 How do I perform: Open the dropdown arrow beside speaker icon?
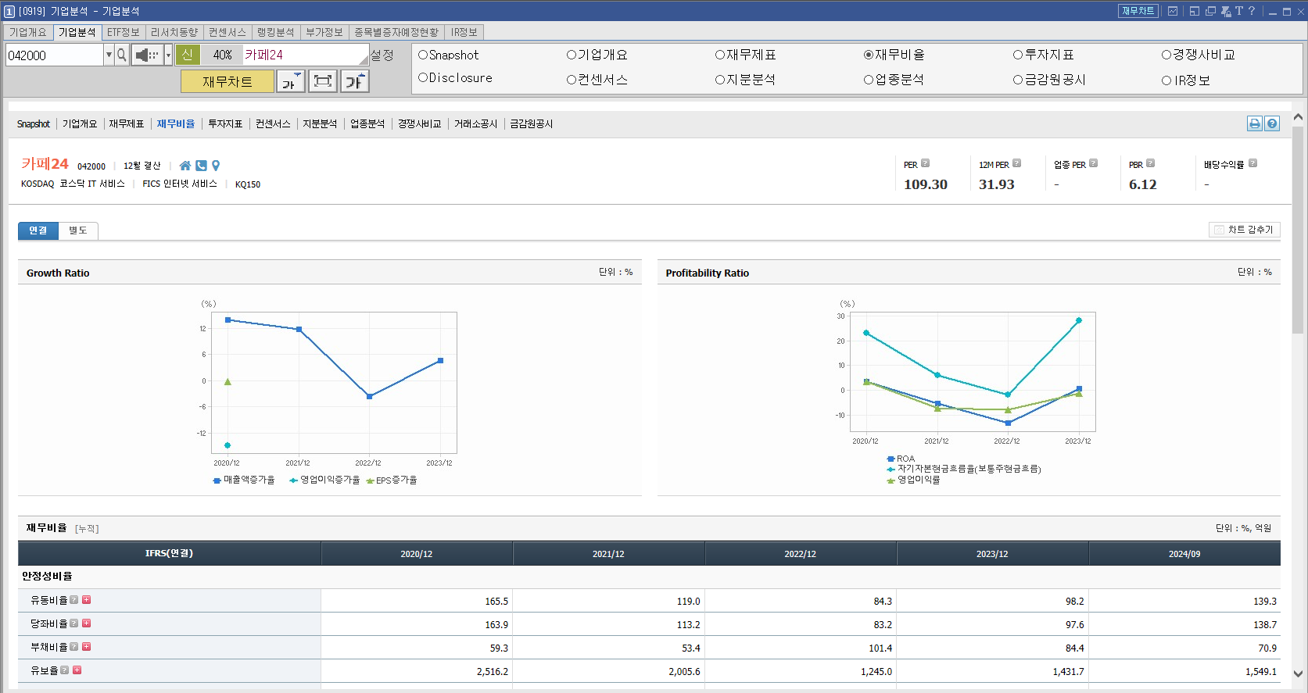(168, 55)
